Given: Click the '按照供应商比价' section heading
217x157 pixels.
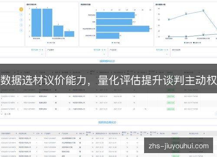Looking at the screenshot, I should (x=107, y=122).
